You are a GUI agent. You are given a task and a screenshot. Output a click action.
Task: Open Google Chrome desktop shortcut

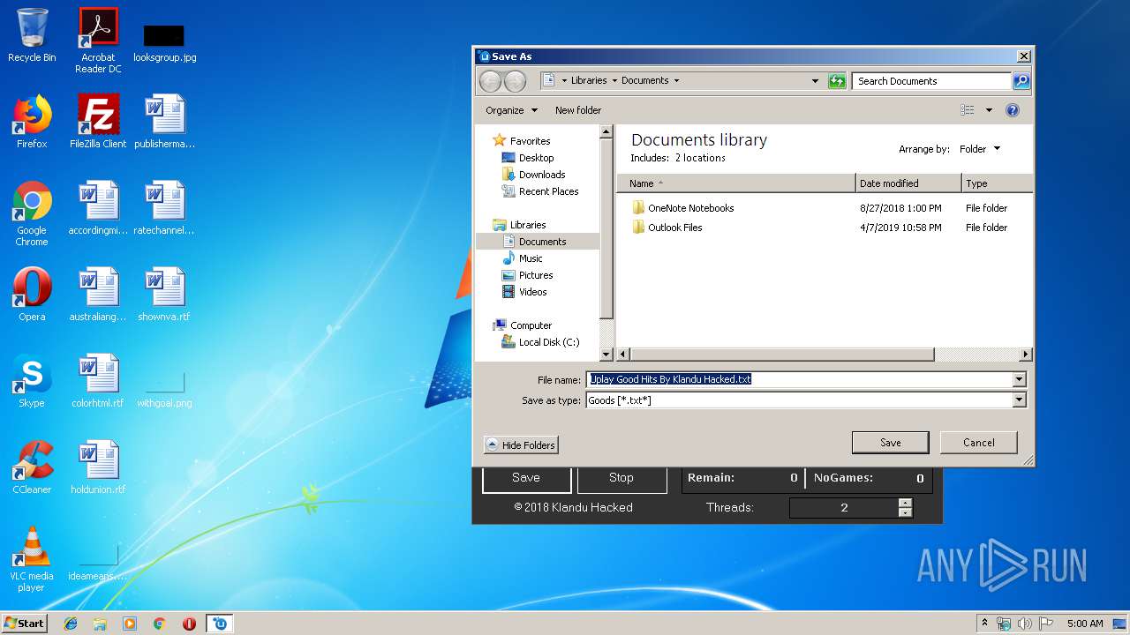click(32, 213)
